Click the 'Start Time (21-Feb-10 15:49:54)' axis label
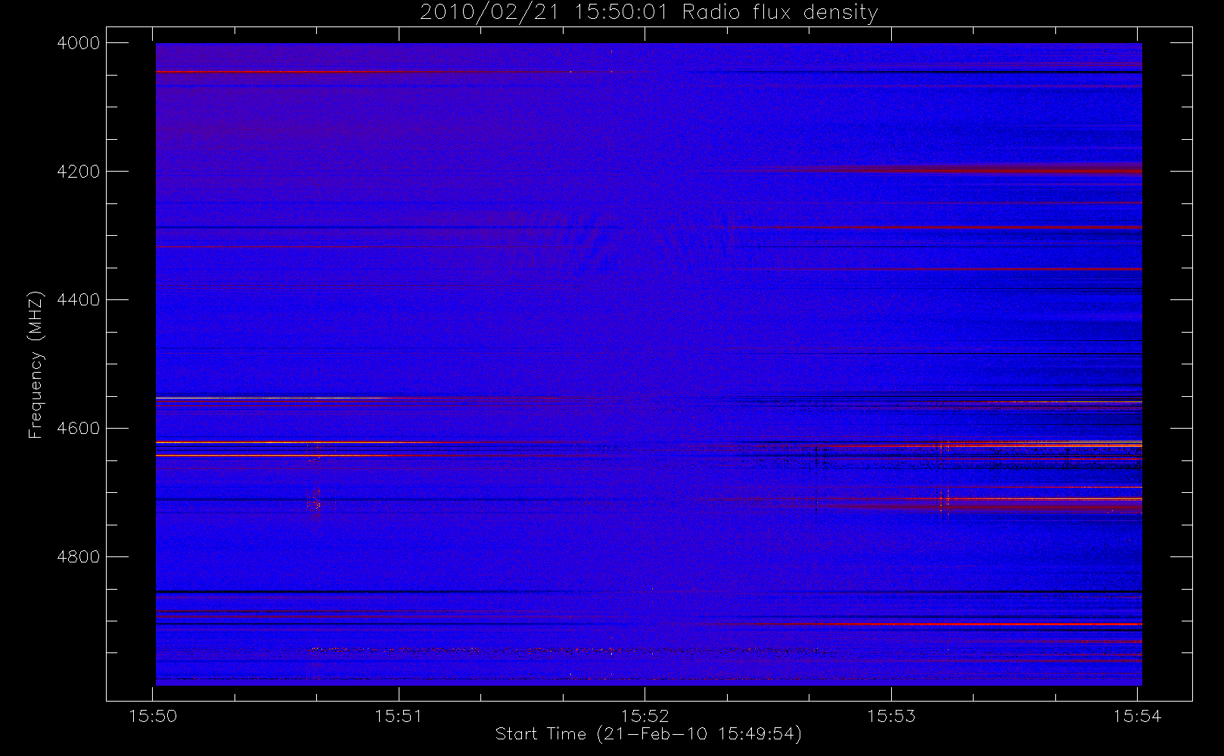The height and width of the screenshot is (756, 1224). pyautogui.click(x=648, y=734)
